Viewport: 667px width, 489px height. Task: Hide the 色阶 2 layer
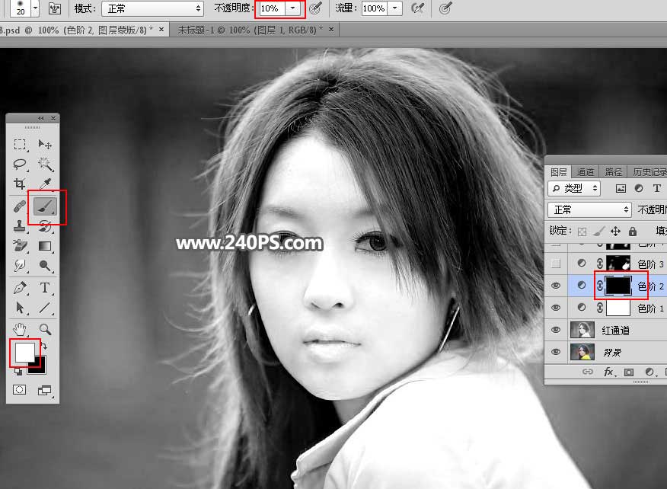pyautogui.click(x=556, y=286)
